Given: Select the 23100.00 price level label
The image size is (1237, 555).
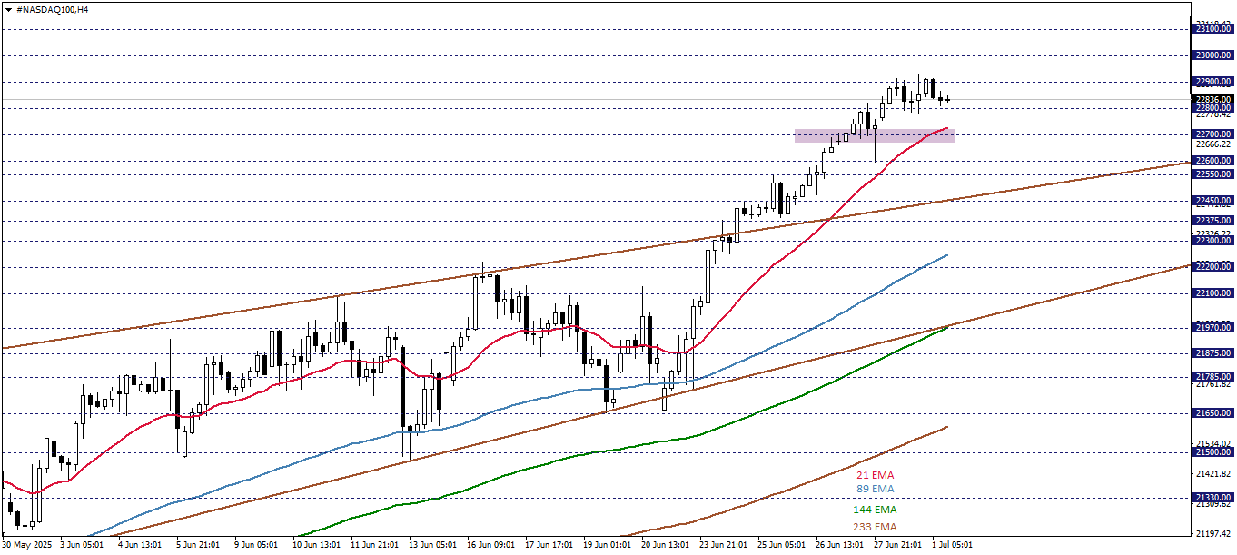Looking at the screenshot, I should tap(1212, 29).
